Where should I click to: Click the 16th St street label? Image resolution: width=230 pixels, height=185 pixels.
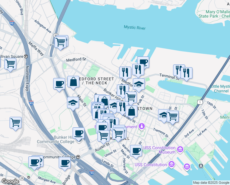coord(211,105)
